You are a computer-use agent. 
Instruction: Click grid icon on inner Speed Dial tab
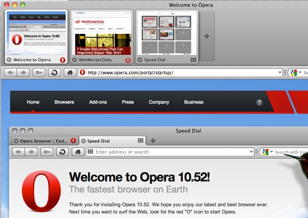(140, 141)
